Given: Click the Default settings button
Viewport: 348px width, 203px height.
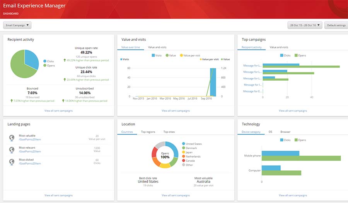Looking at the screenshot, I should (x=336, y=25).
